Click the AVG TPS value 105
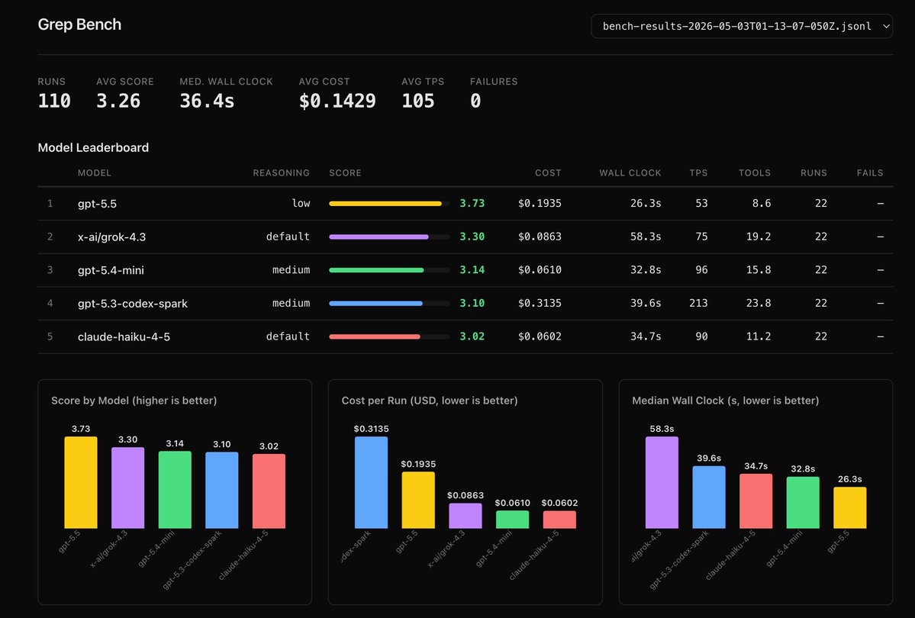Screen dimensions: 915x618 click(418, 101)
